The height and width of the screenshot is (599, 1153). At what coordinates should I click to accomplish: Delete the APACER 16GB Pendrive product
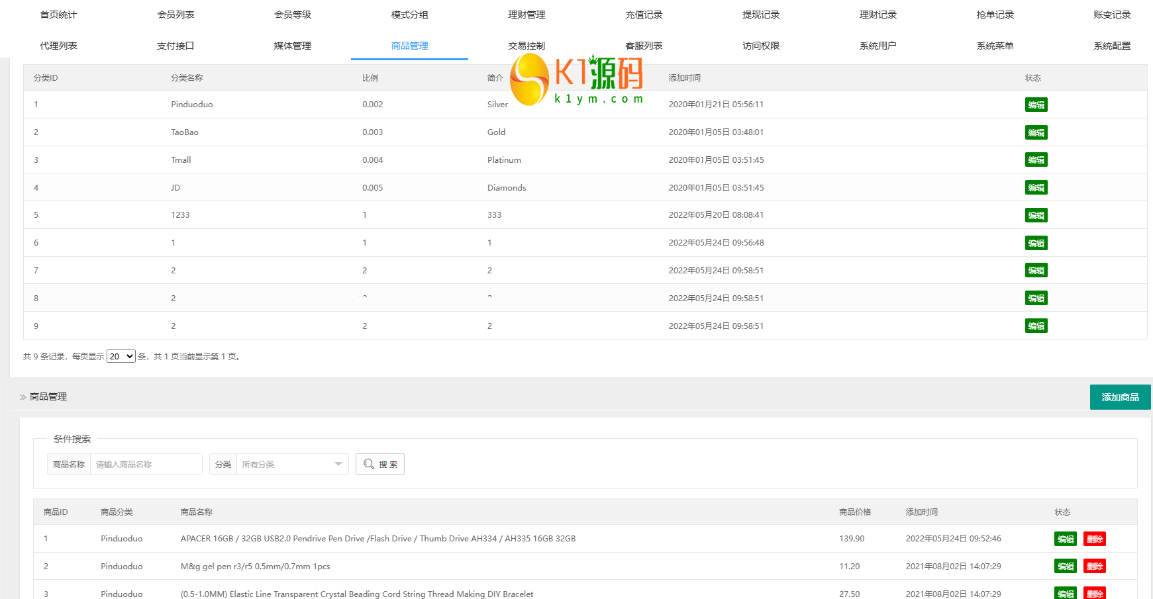(1095, 539)
